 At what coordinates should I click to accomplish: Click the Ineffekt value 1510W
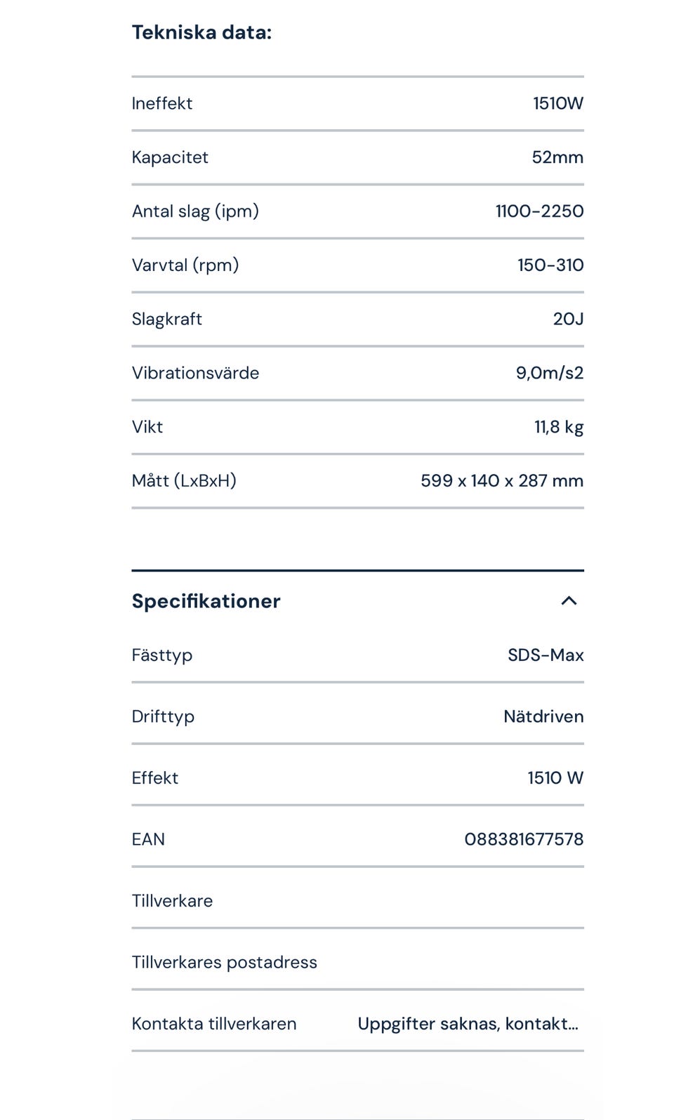[x=557, y=103]
